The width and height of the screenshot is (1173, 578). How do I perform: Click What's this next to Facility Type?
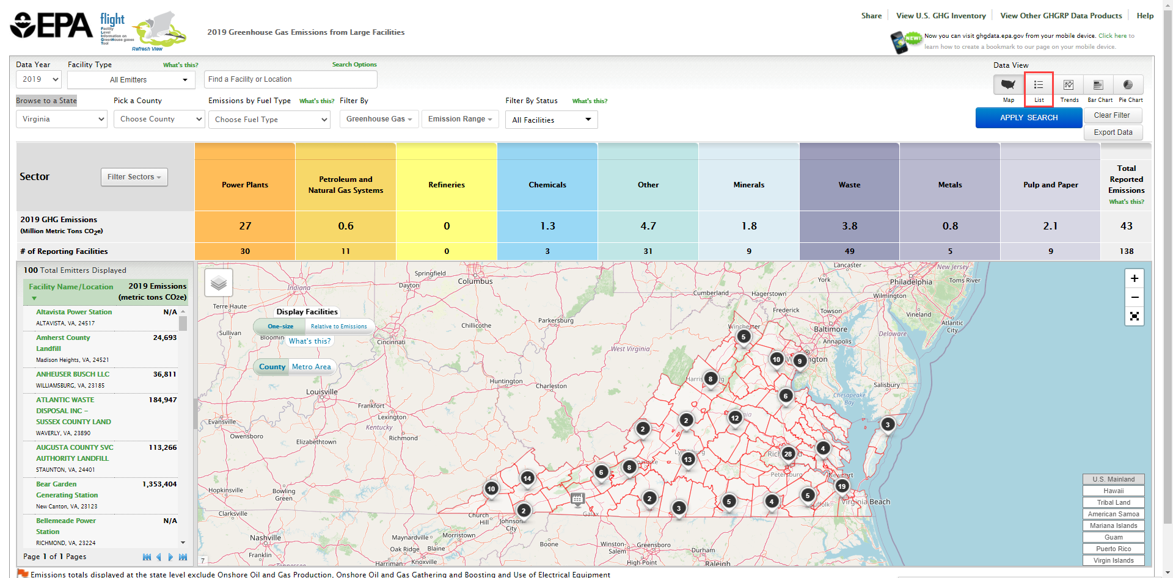point(180,65)
